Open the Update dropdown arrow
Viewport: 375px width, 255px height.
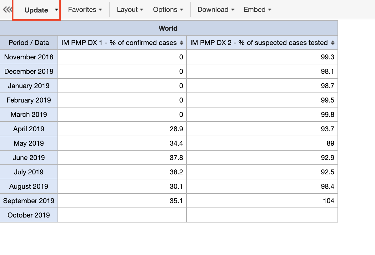(x=56, y=10)
